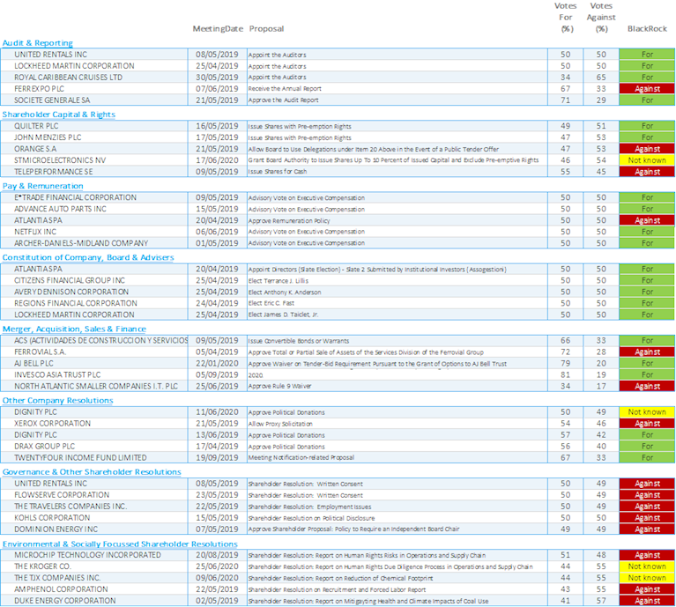Click the ORANGE S.A company cell
This screenshot has width=676, height=607.
(94, 149)
